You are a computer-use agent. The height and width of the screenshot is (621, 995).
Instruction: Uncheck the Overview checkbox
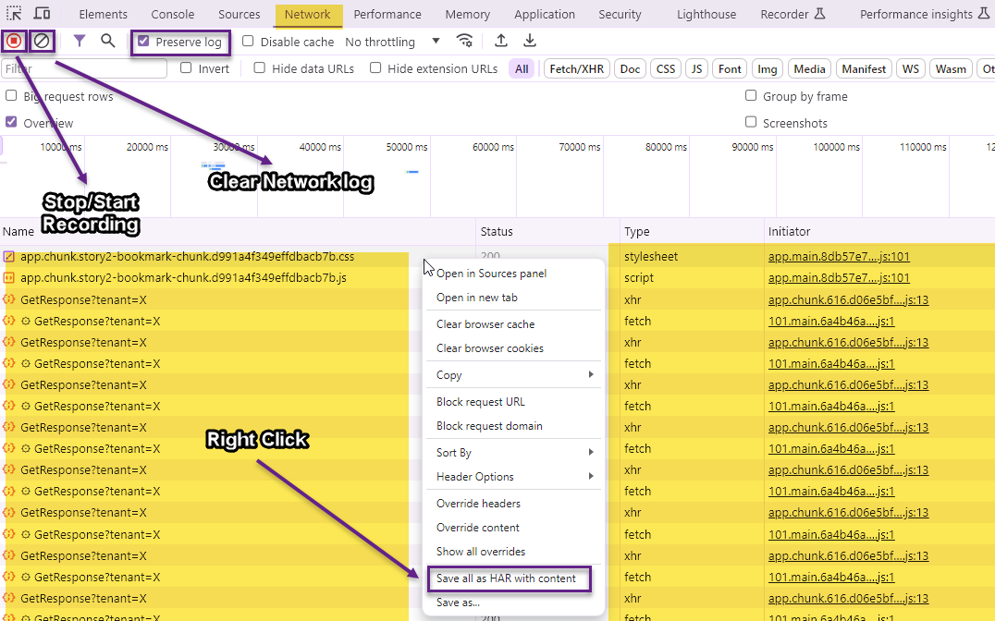tap(11, 122)
